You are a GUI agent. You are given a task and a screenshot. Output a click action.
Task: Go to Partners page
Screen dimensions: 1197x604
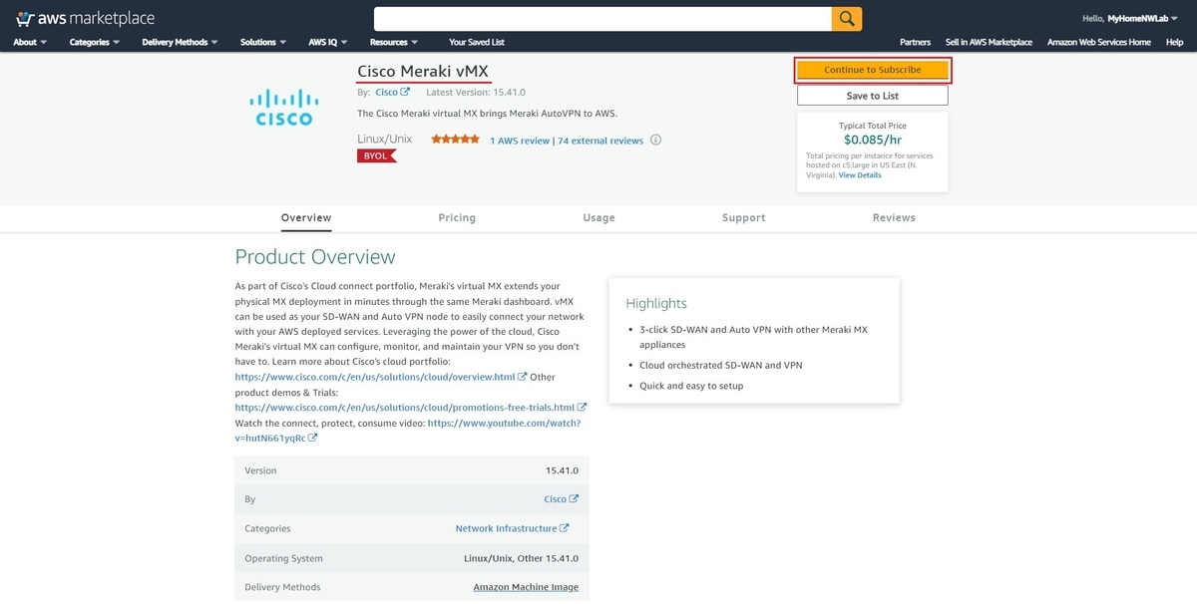coord(915,42)
